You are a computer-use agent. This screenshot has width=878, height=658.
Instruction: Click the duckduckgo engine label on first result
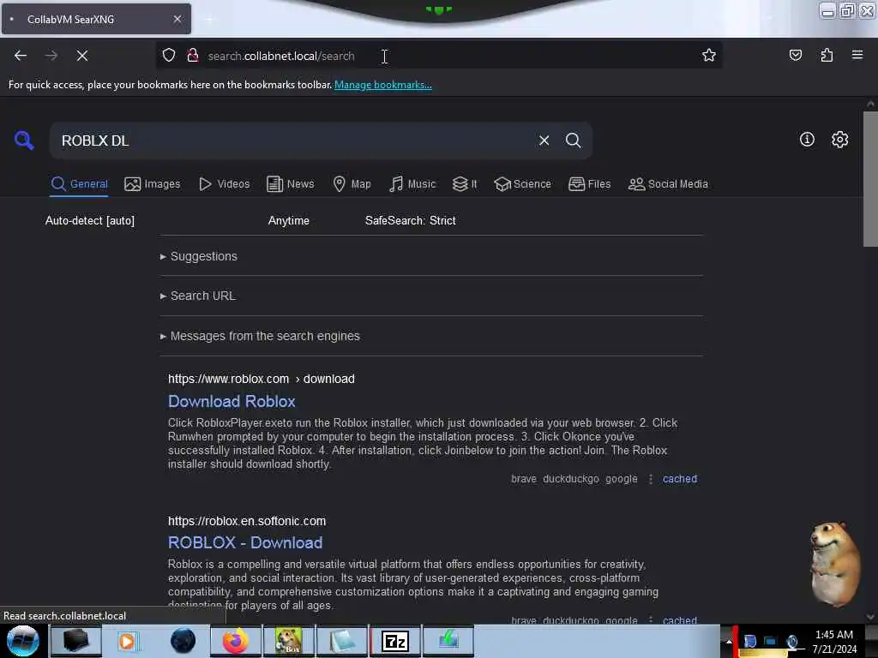pos(571,479)
